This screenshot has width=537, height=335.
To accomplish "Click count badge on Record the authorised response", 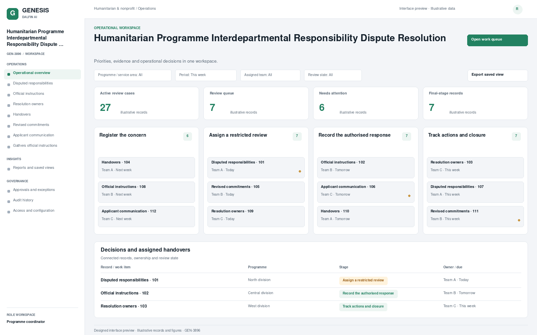I will click(x=406, y=136).
